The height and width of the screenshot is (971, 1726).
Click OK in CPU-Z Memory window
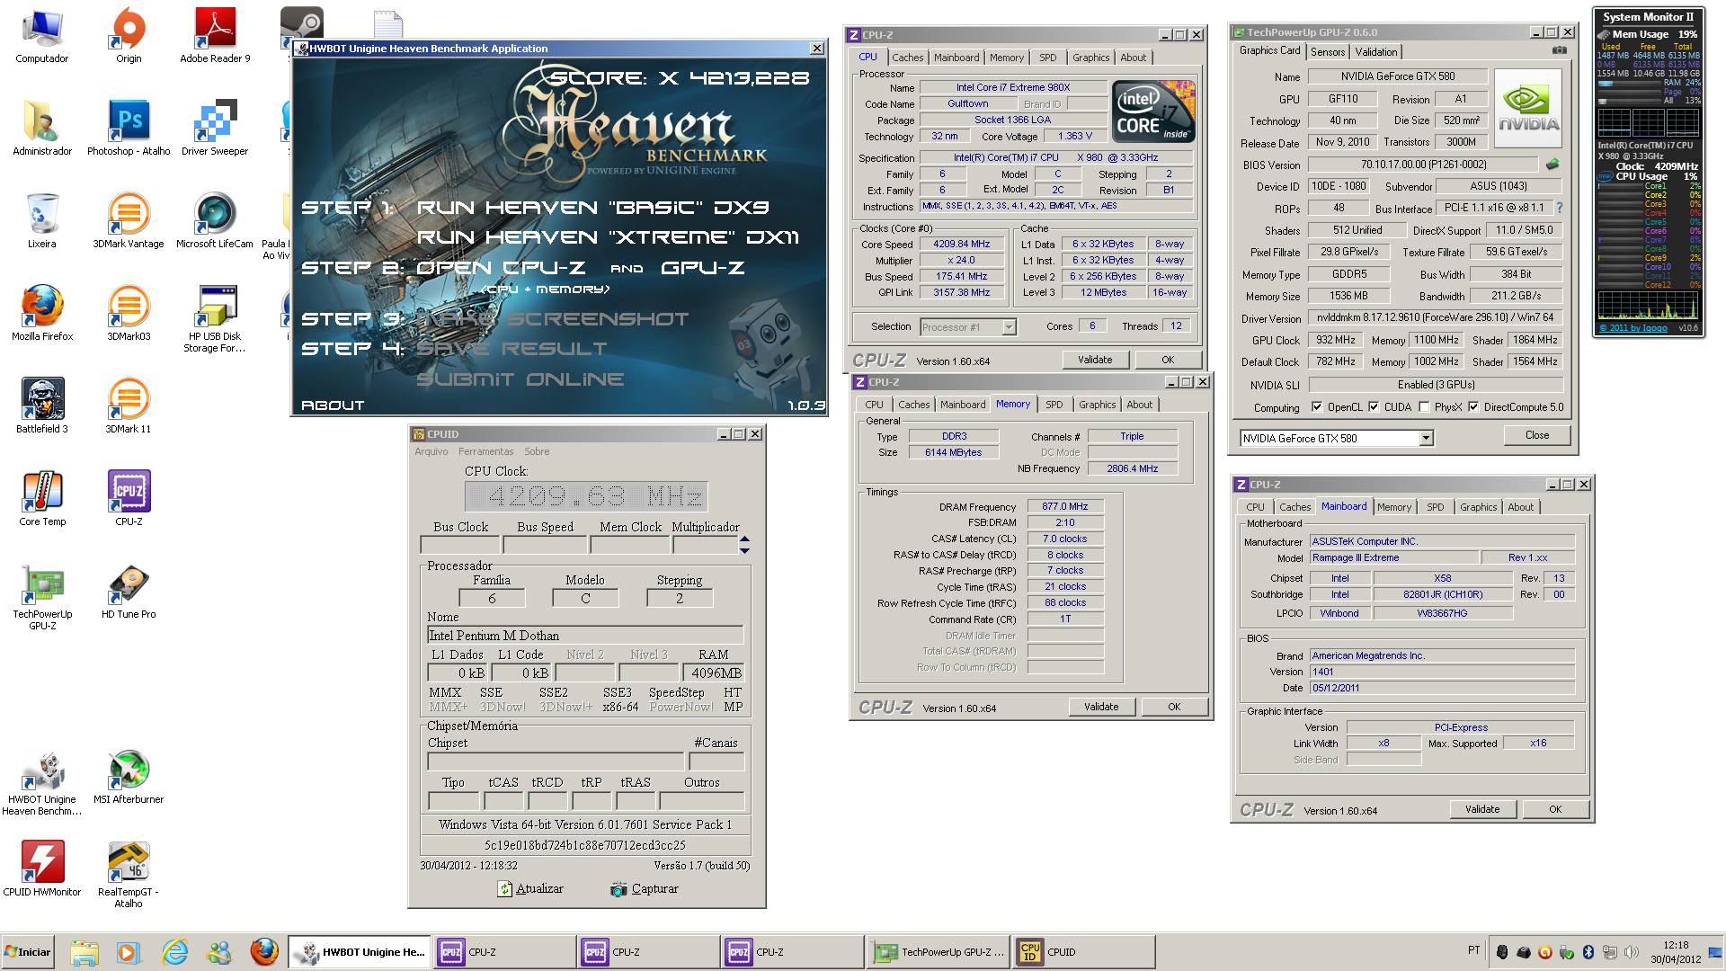click(1173, 707)
